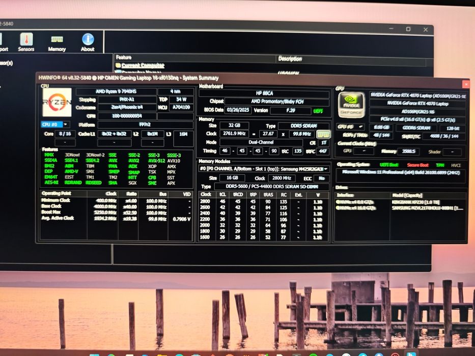Click the AMD-V feature label
Image resolution: width=475 pixels, height=356 pixels.
[x=71, y=171]
